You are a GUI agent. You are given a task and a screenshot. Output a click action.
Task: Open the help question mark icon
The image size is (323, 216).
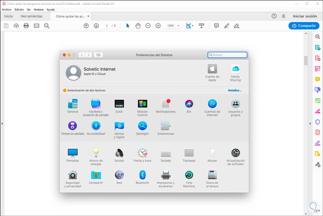[x=274, y=16]
